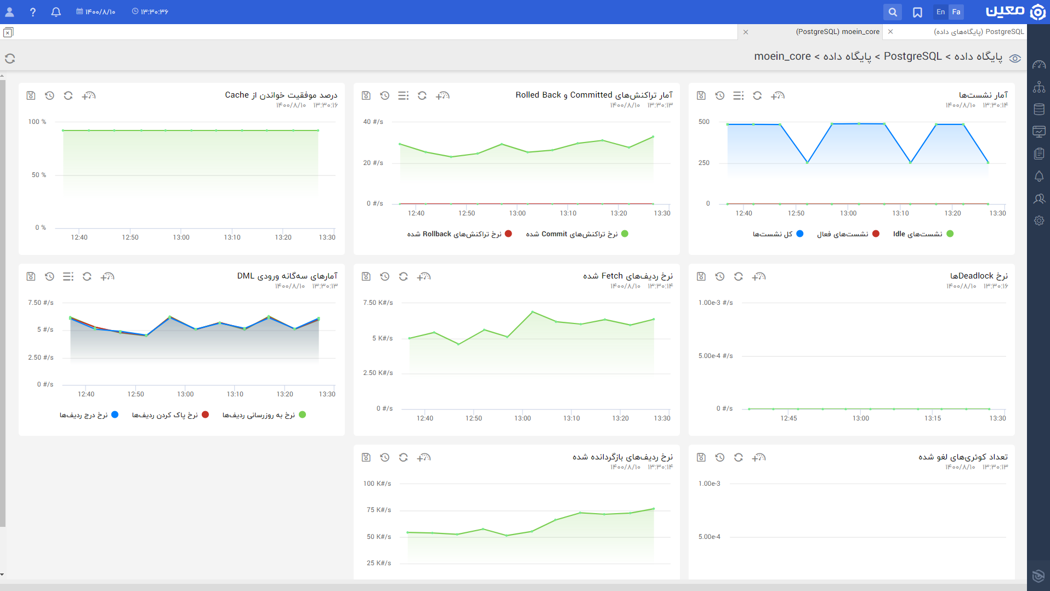The image size is (1050, 591).
Task: Click the scrollbar down arrow at bottom left
Action: pos(2,575)
